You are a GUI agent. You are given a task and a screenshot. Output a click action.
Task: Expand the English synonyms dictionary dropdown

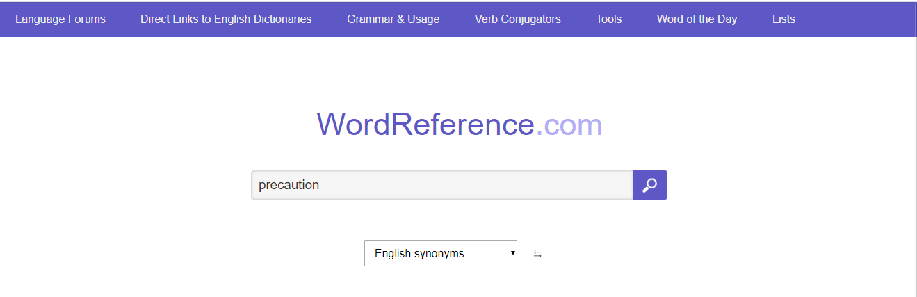[441, 253]
